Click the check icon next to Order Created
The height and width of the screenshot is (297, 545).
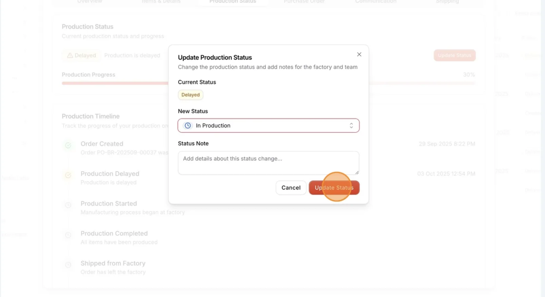(x=68, y=145)
